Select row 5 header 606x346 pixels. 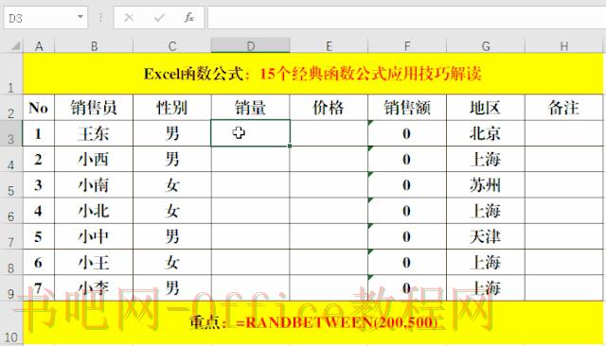point(11,185)
